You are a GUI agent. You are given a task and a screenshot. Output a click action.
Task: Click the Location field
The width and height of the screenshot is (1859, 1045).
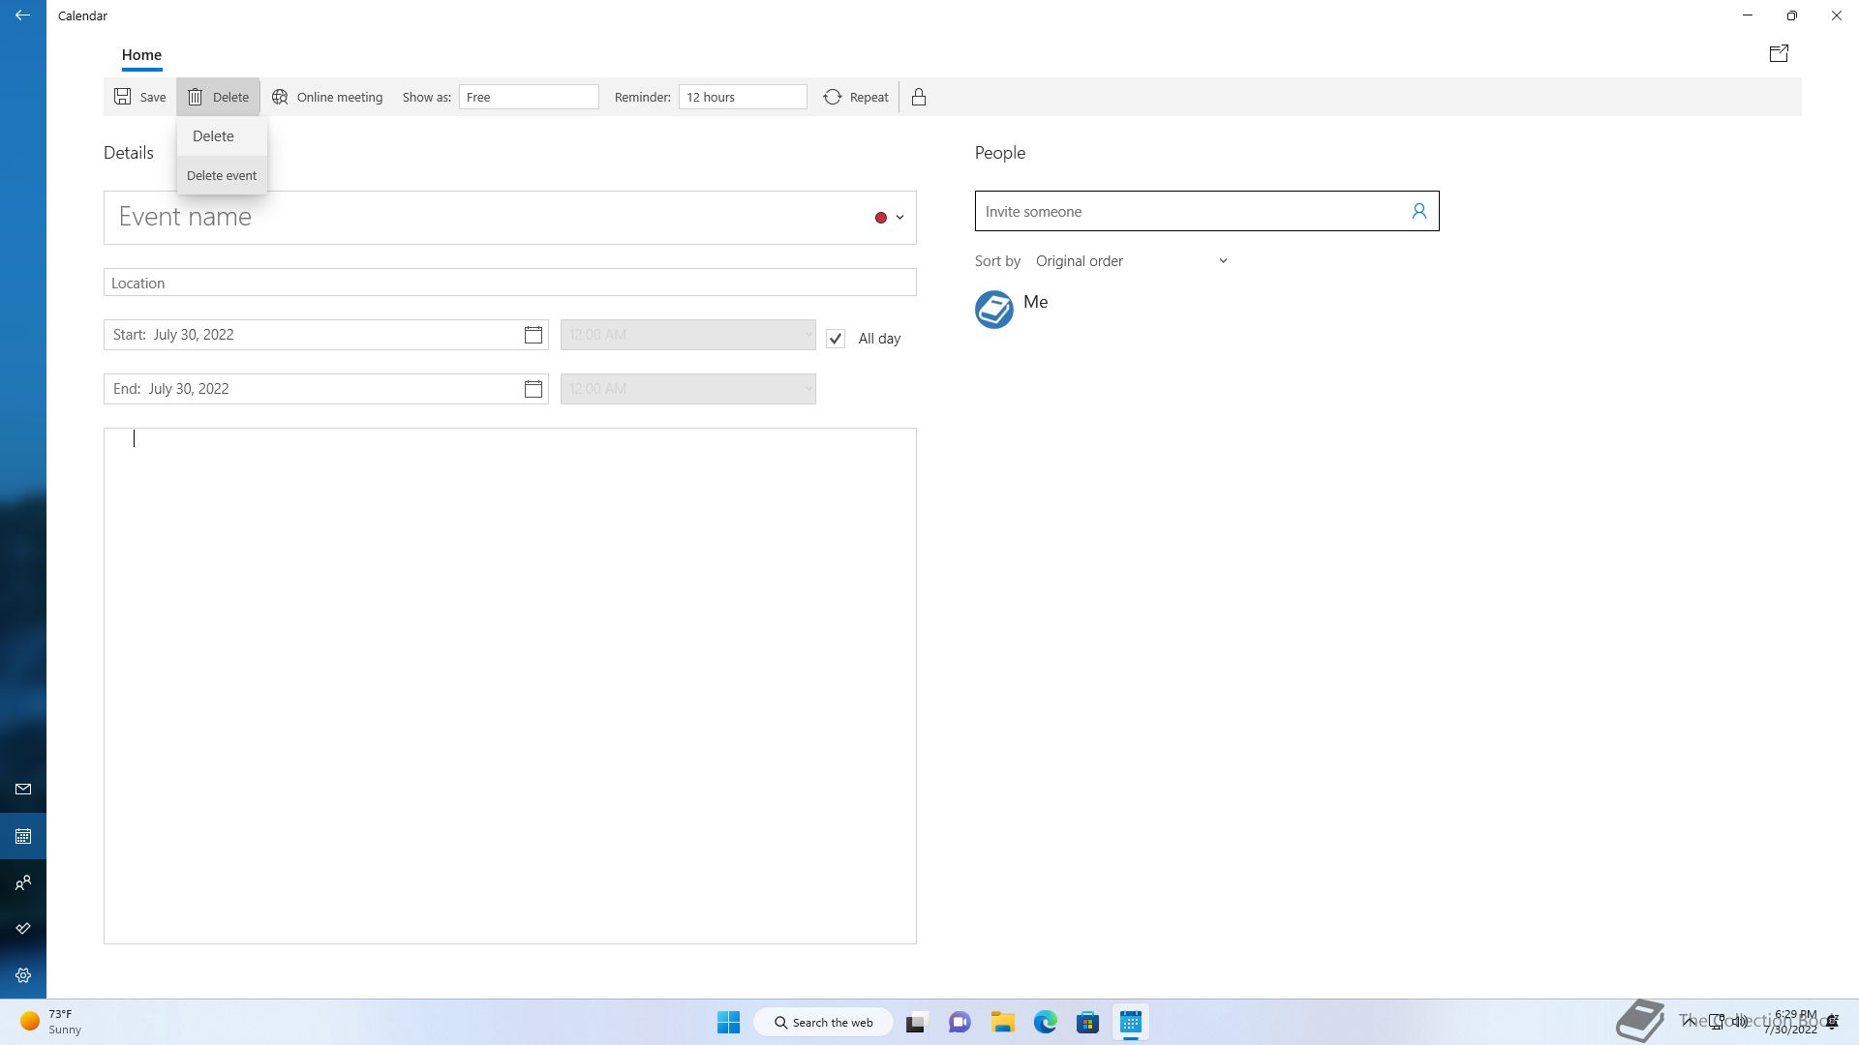(x=510, y=283)
